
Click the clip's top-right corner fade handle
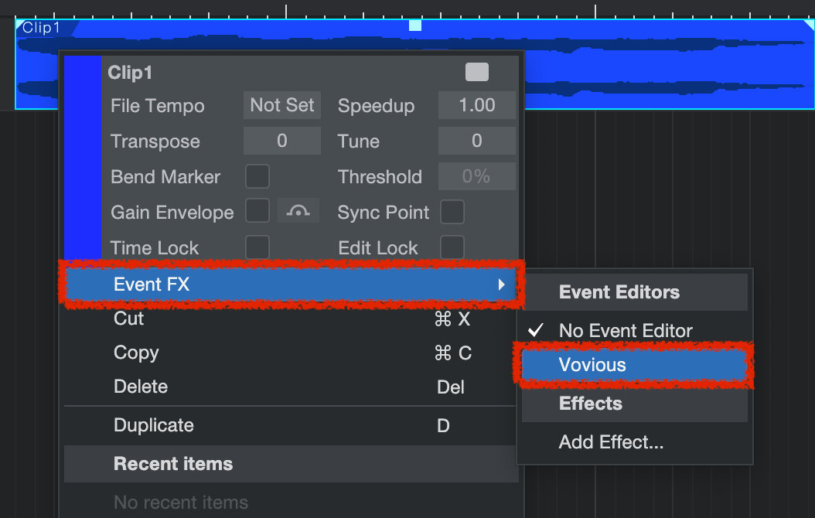pos(809,25)
